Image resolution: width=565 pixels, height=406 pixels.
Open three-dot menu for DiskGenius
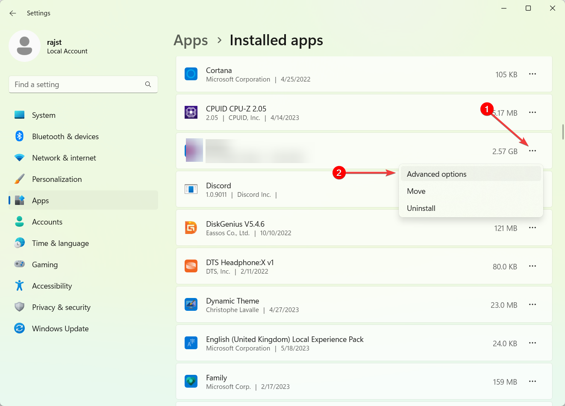tap(532, 228)
